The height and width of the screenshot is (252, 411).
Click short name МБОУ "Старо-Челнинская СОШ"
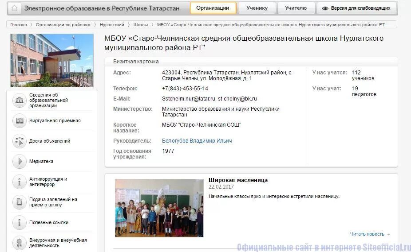[x=202, y=125]
